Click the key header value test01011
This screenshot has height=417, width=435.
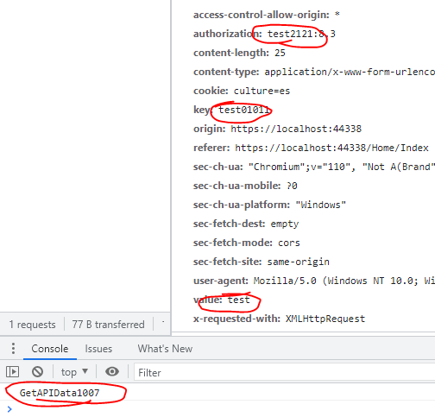(x=243, y=110)
